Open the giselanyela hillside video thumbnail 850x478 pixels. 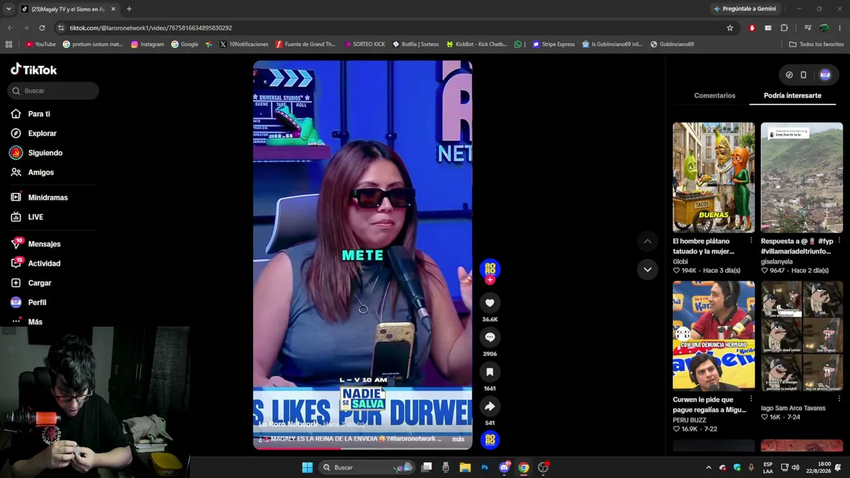[x=802, y=177]
